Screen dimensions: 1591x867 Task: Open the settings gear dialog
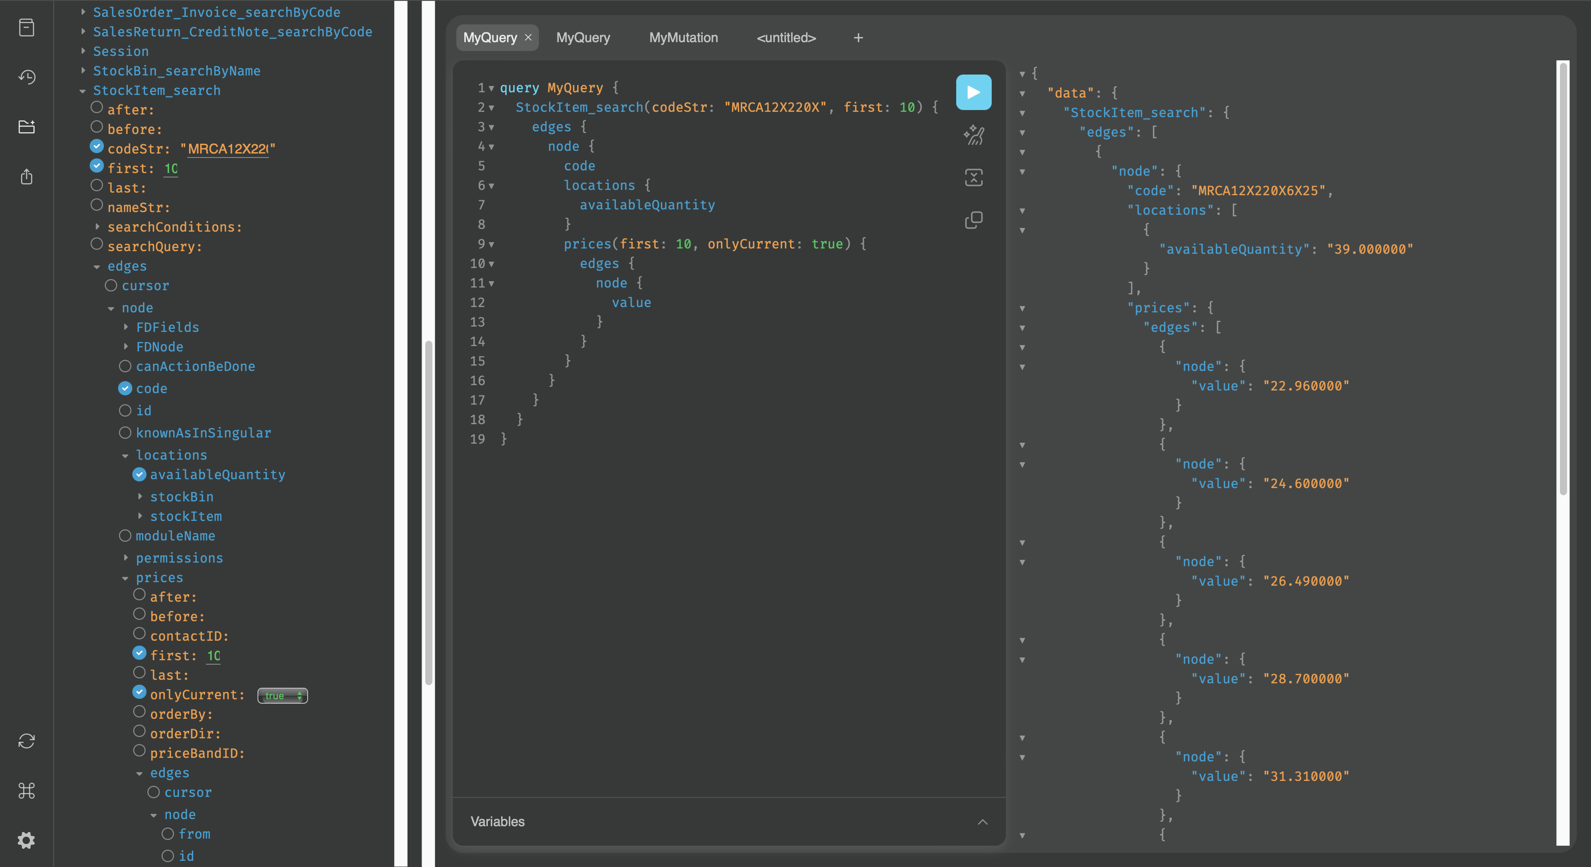[27, 840]
